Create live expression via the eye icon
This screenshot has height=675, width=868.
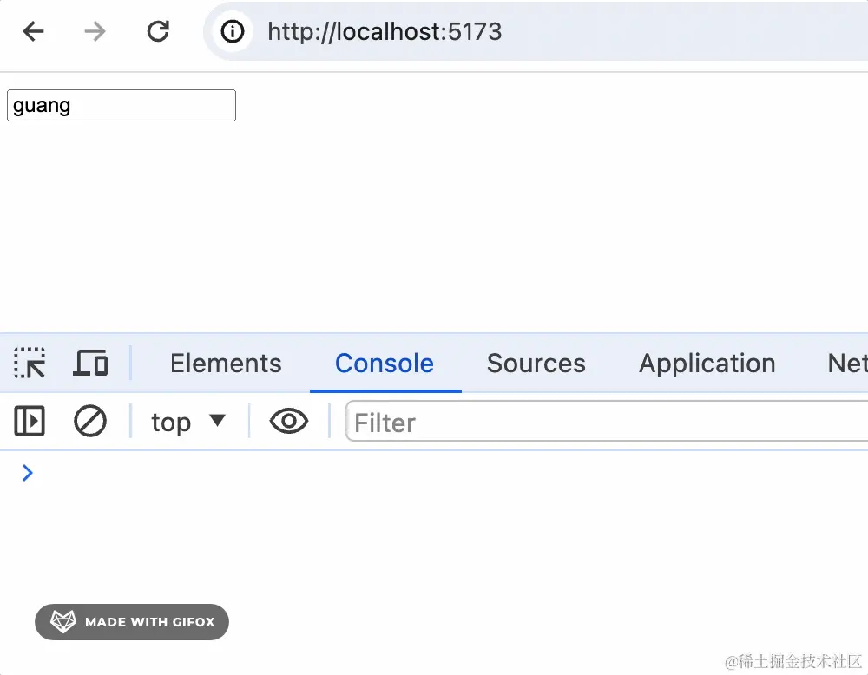pos(289,421)
